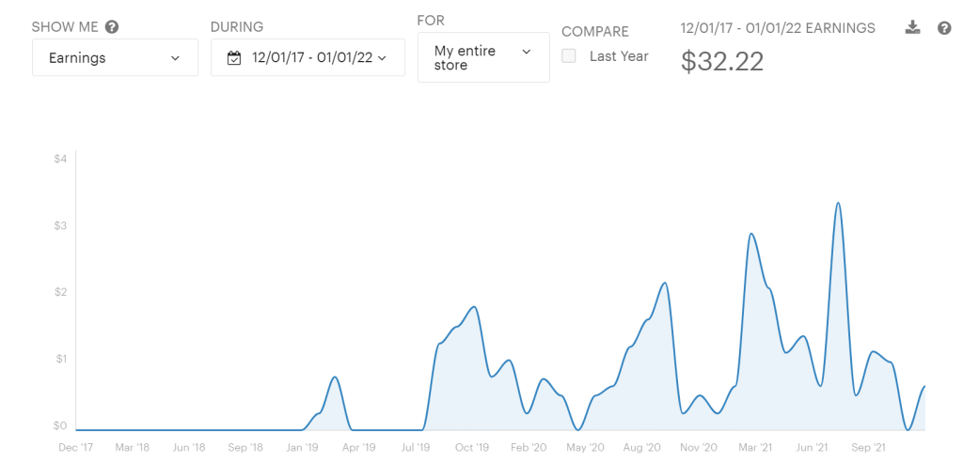Screen dimensions: 963x461
Task: Click the Sep '21 x-axis label
Action: click(x=867, y=448)
